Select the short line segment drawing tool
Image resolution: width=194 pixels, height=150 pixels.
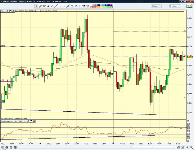[52, 6]
